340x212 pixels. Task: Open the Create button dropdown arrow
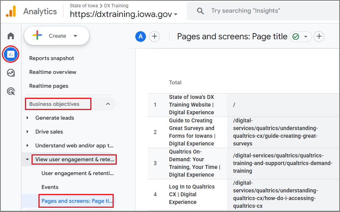click(75, 36)
